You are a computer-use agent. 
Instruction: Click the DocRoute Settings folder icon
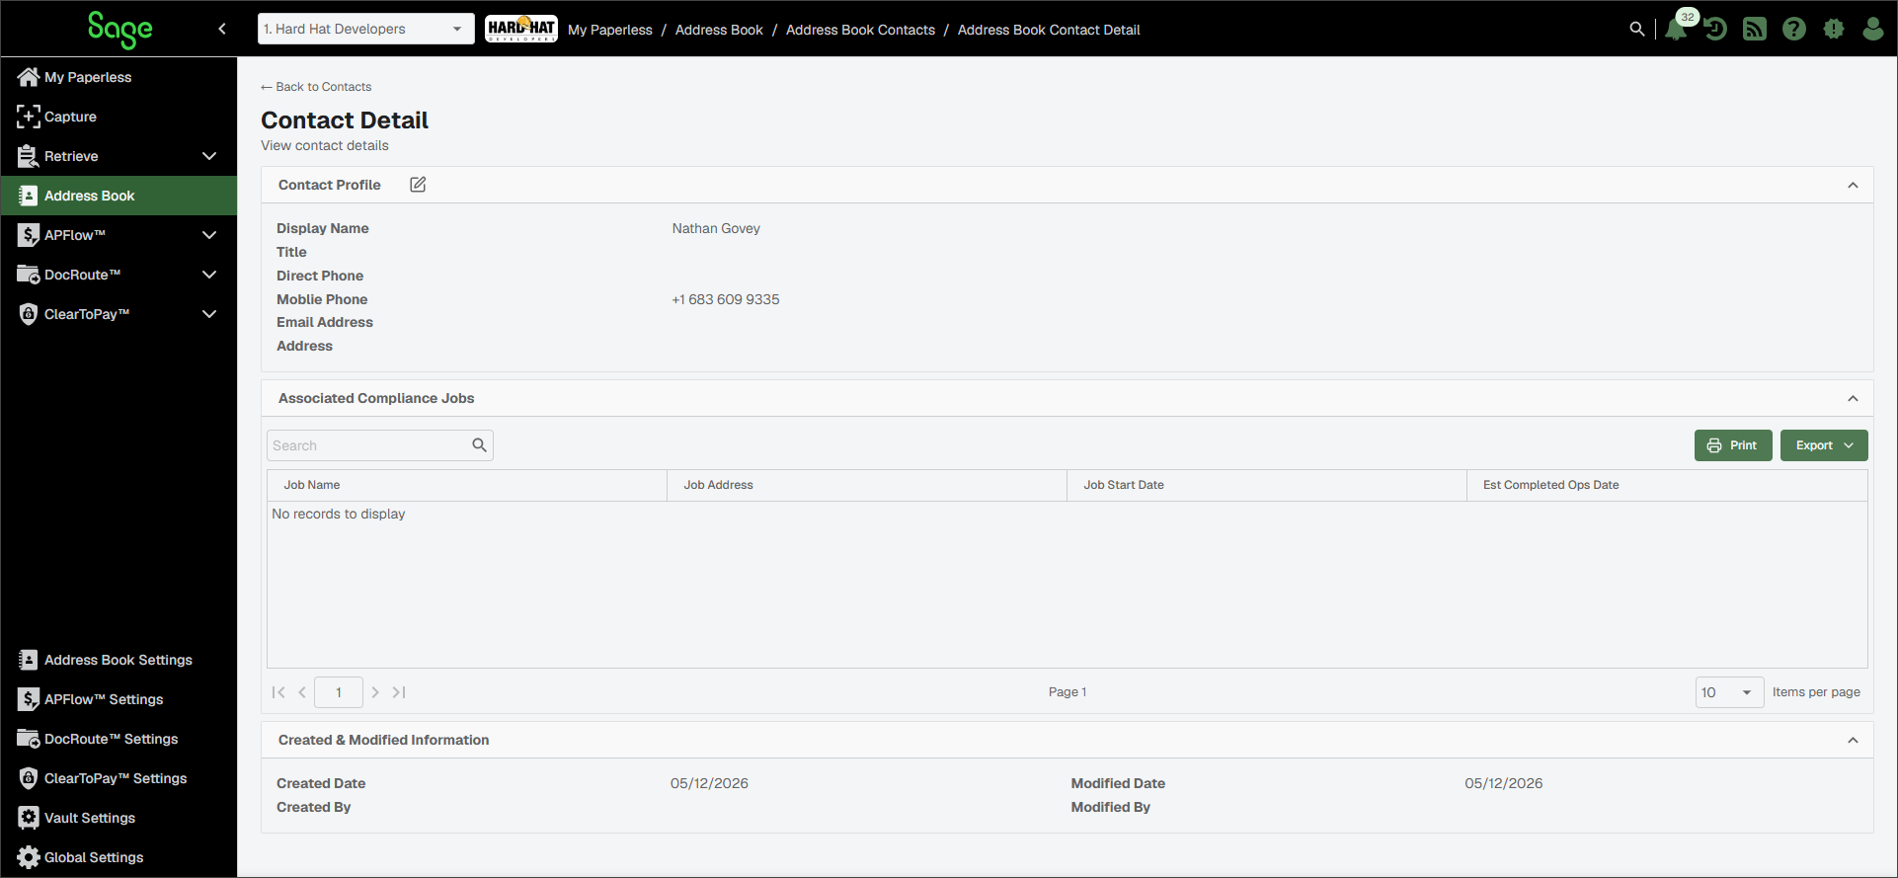pyautogui.click(x=29, y=739)
